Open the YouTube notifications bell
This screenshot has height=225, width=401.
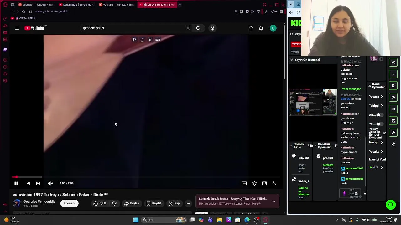(x=261, y=28)
